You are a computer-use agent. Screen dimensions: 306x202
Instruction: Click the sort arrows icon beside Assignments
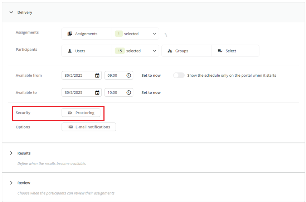[166, 35]
